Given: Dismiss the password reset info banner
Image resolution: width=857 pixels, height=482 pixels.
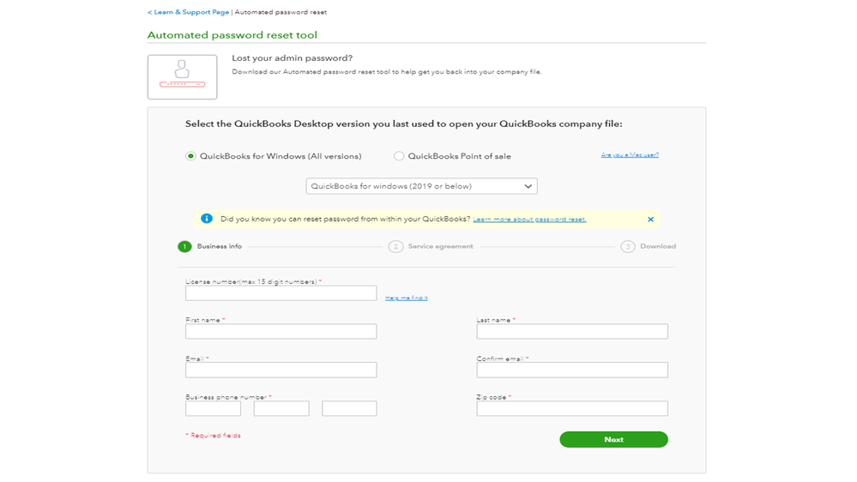Looking at the screenshot, I should [x=650, y=220].
